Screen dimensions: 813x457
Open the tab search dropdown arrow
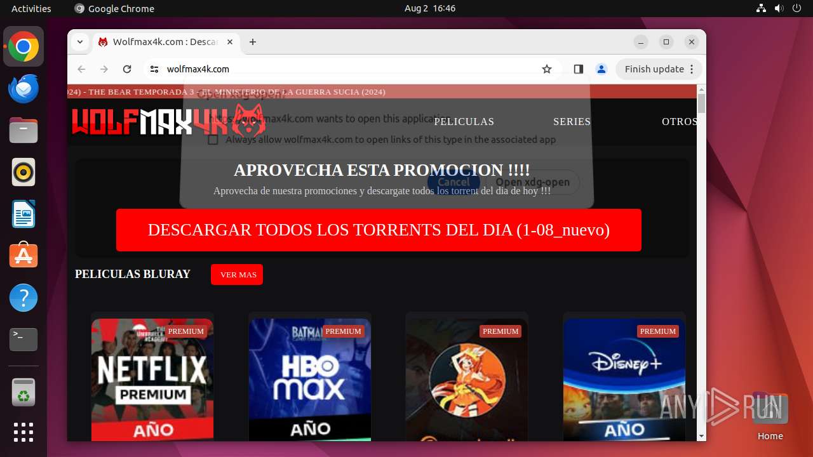coord(80,42)
